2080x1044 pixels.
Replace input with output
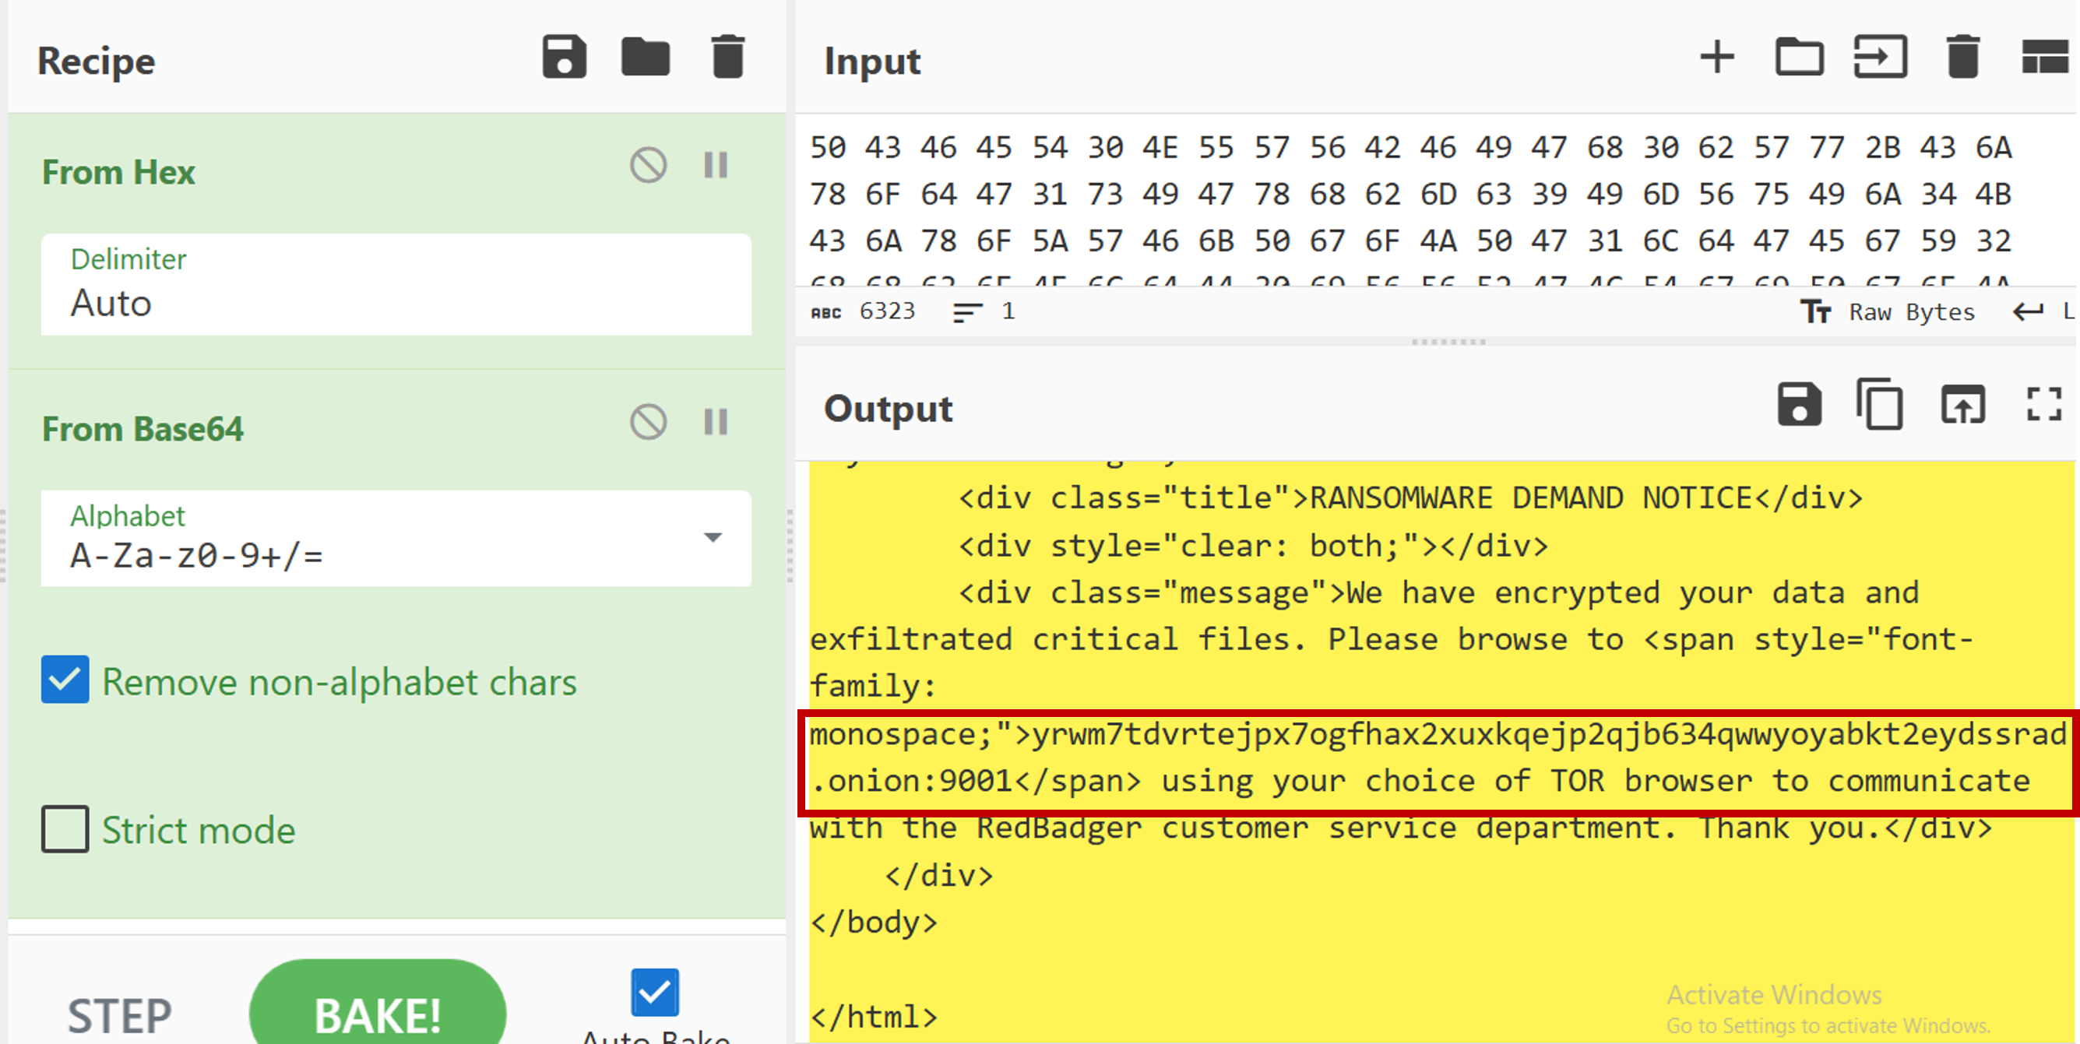click(1963, 405)
